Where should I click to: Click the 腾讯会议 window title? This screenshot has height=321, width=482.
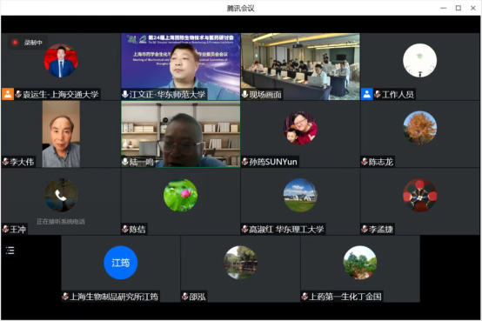click(x=241, y=9)
